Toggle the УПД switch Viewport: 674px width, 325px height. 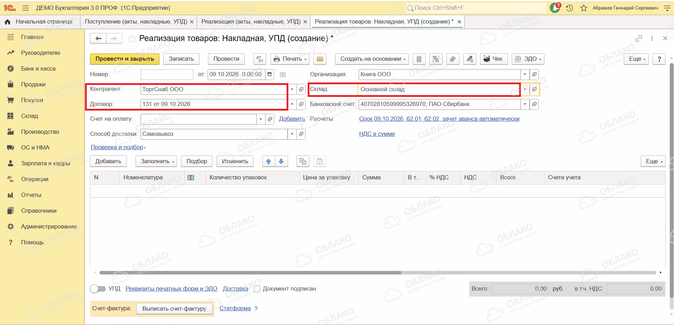[98, 289]
